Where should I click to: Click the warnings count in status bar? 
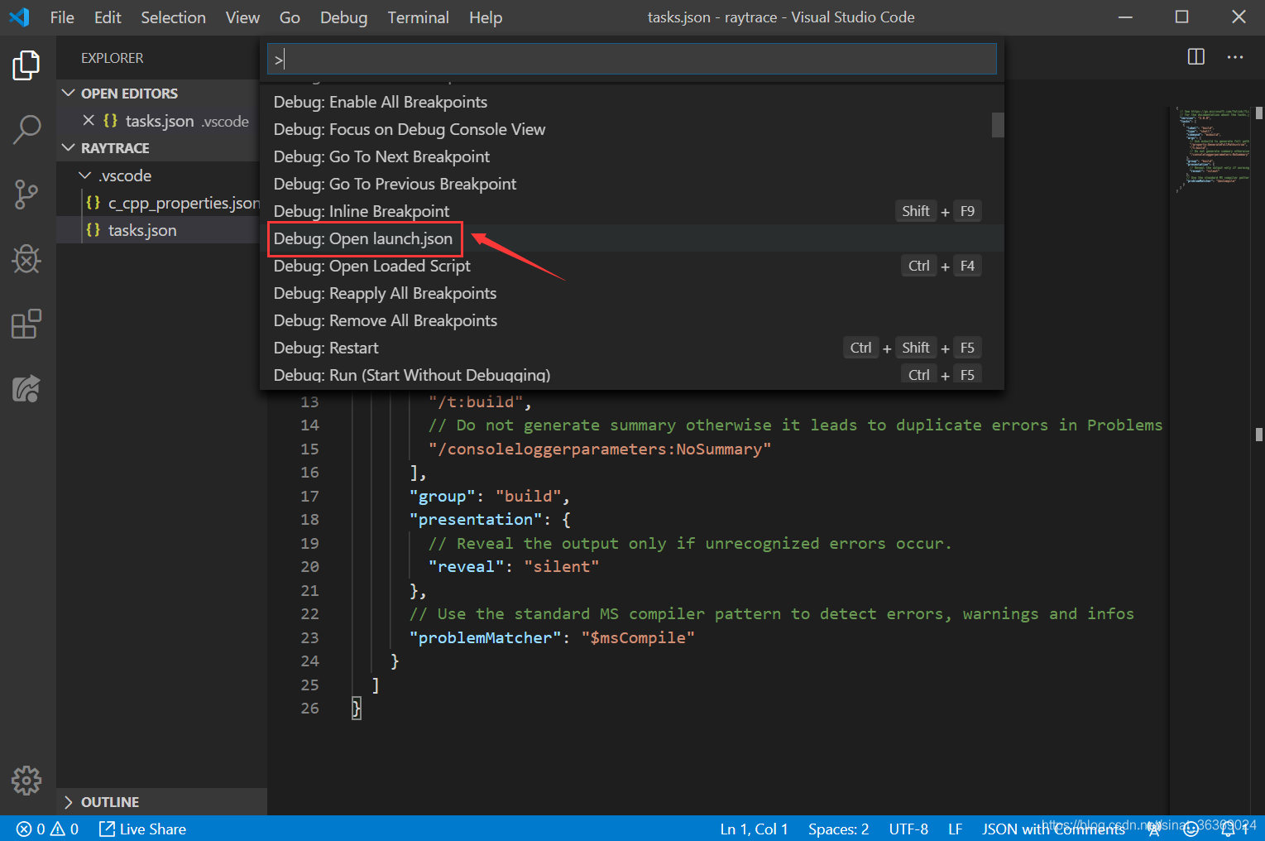65,829
